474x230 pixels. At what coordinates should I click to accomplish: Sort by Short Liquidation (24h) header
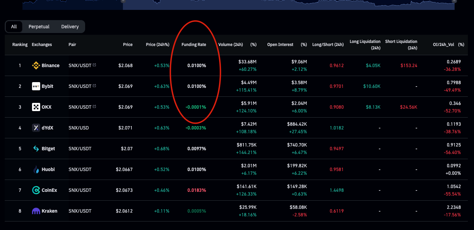tap(401, 45)
